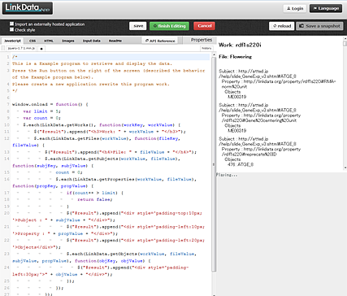The image size is (347, 296).
Task: Click the 'File: Flowering' heading
Action: pos(235,57)
